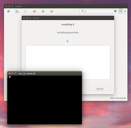Minimize the run_in_term.sh terminal window
Image resolution: width=131 pixels, height=128 pixels.
[13, 73]
